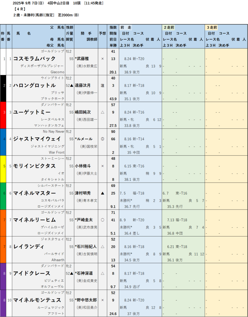Click the red frame 3 color cell
This screenshot has width=248, height=317.
(x=3, y=115)
